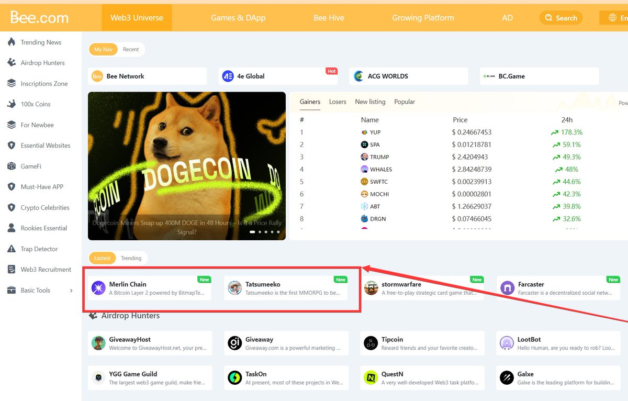Image resolution: width=628 pixels, height=401 pixels.
Task: Click the Tatsumeeko avatar icon
Action: [235, 288]
